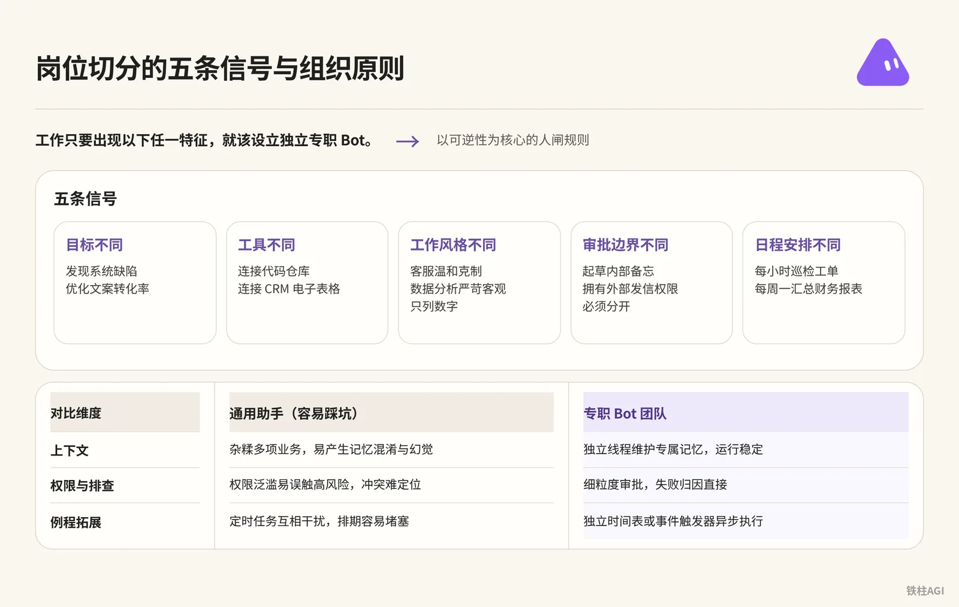The width and height of the screenshot is (959, 607).
Task: Click the line 起草内部备忘
Action: click(x=619, y=271)
